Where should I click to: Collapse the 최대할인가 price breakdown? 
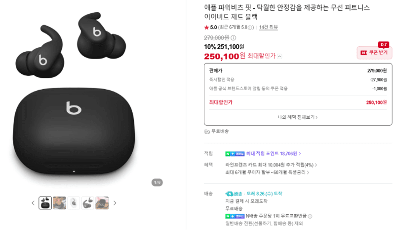coord(279,56)
